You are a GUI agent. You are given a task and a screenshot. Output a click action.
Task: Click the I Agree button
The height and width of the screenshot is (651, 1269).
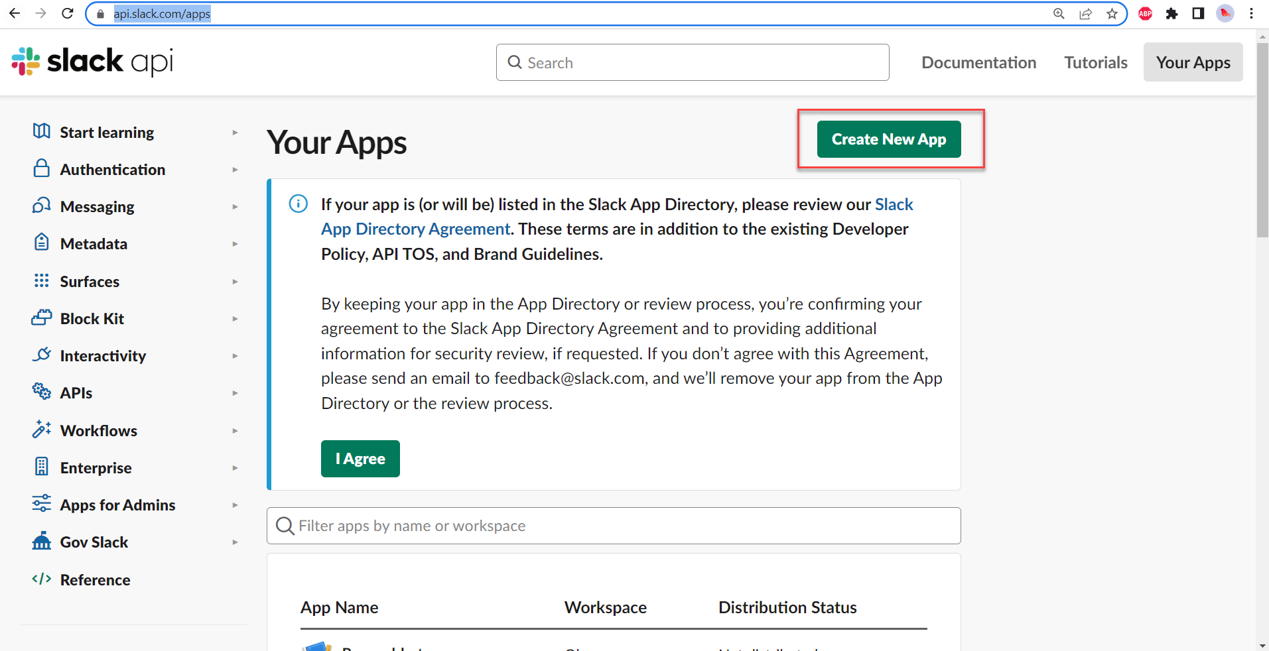pyautogui.click(x=360, y=459)
